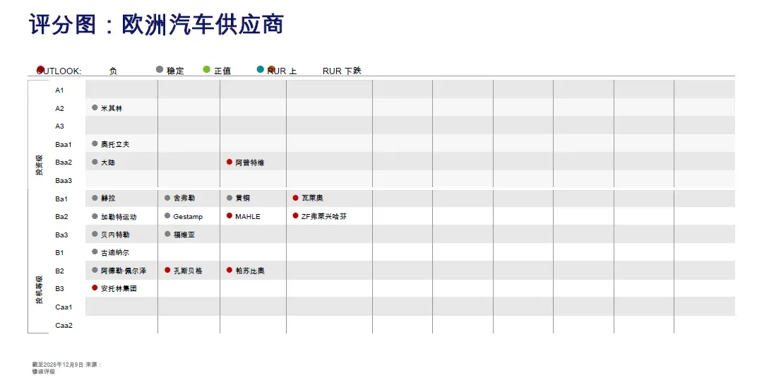This screenshot has height=378, width=757.
Task: Select 贝内特勒 in the Ba3 row
Action: (115, 235)
